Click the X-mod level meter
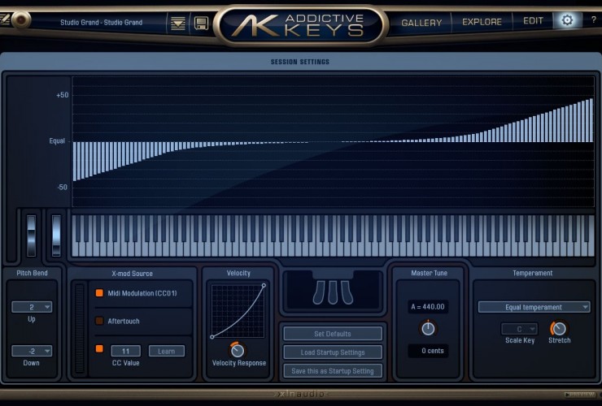602x406 pixels. point(80,328)
